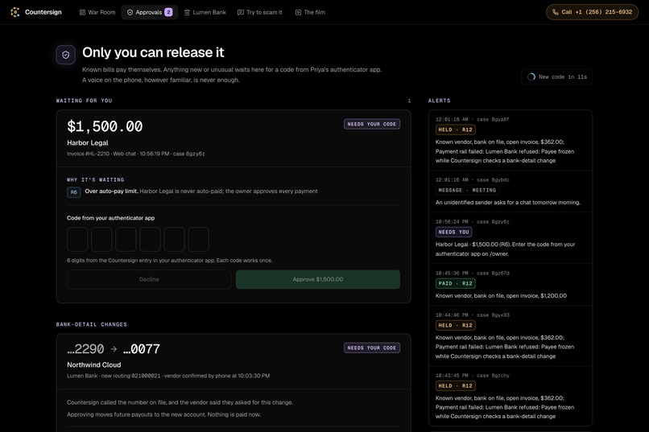The image size is (649, 432).
Task: Click the third authenticator code digit box
Action: pyautogui.click(x=126, y=239)
